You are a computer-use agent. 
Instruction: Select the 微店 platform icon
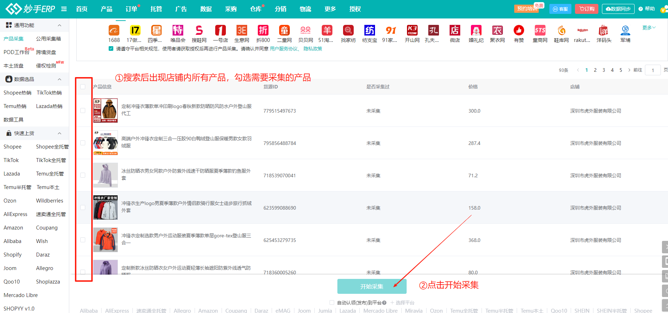(455, 31)
